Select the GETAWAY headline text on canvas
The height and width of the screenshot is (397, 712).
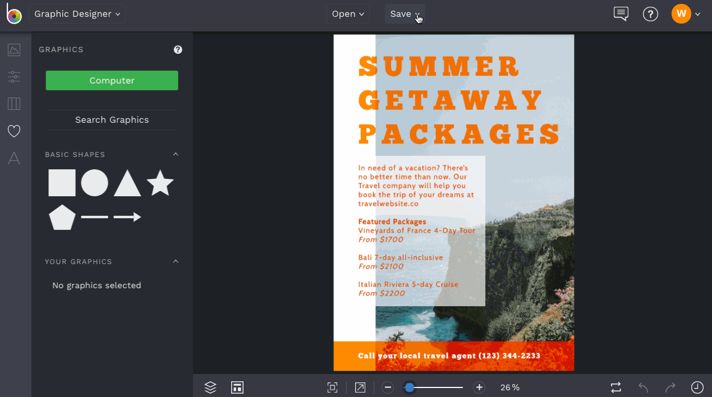(x=451, y=100)
